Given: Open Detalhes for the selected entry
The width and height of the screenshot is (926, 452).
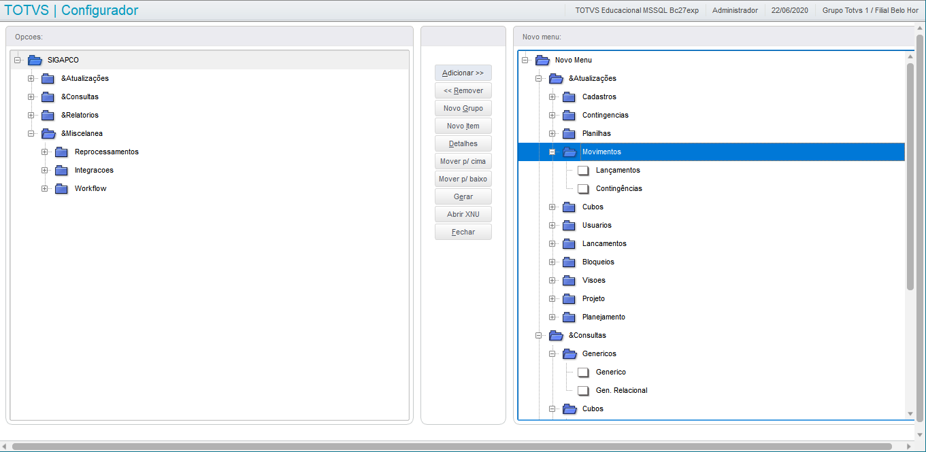Looking at the screenshot, I should pyautogui.click(x=463, y=143).
